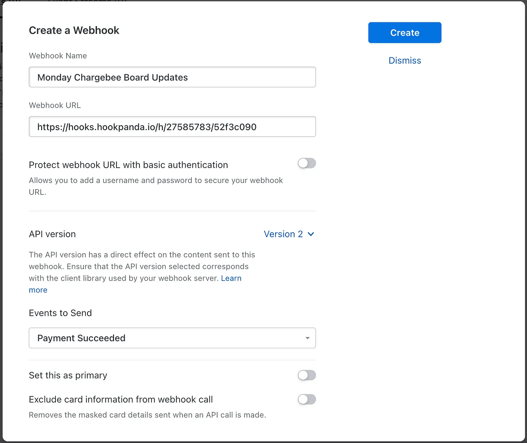The width and height of the screenshot is (527, 443).
Task: Click the caret arrow in Events dropdown
Action: pos(307,338)
